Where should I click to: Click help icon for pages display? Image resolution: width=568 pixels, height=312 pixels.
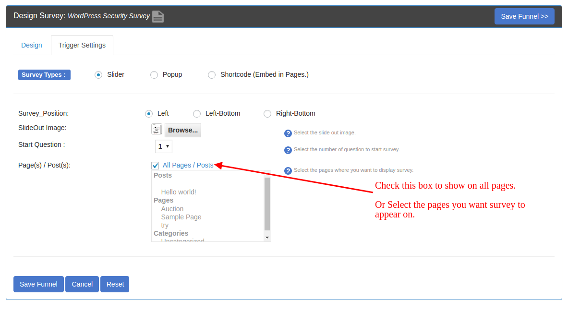[288, 171]
